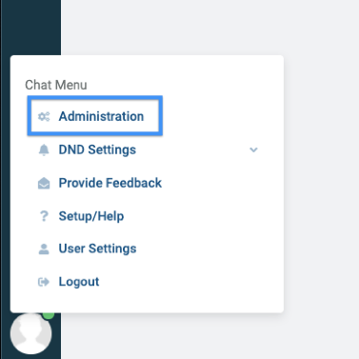The image size is (359, 359).
Task: Click the dark sidebar above the menu
Action: [x=30, y=28]
